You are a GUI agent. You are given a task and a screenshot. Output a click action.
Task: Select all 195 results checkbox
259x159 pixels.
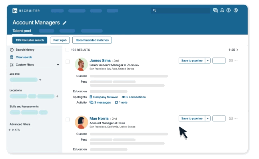68,50
